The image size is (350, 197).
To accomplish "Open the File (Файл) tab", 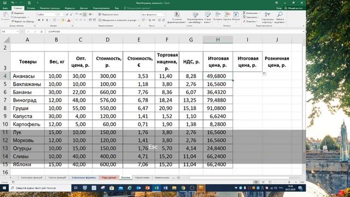I will [x=5, y=8].
